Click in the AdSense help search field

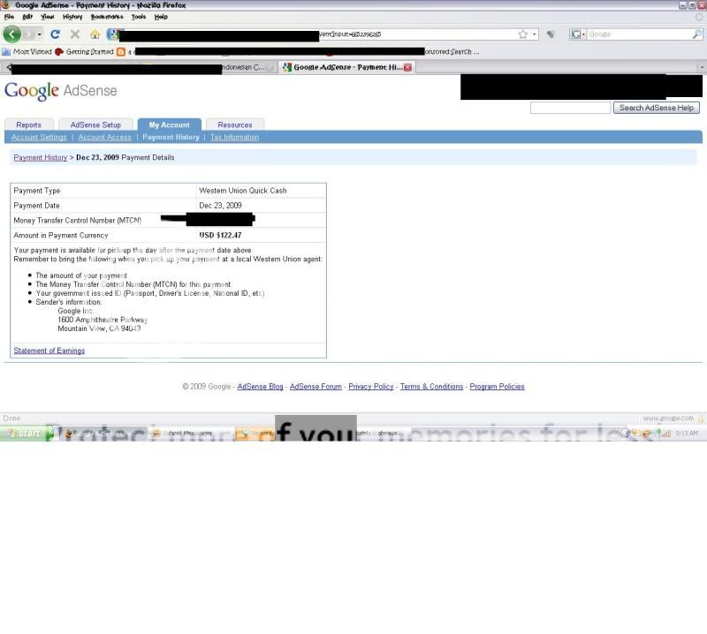570,108
